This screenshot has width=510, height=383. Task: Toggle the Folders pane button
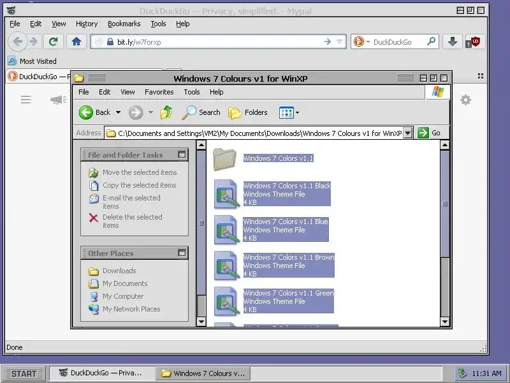click(248, 112)
